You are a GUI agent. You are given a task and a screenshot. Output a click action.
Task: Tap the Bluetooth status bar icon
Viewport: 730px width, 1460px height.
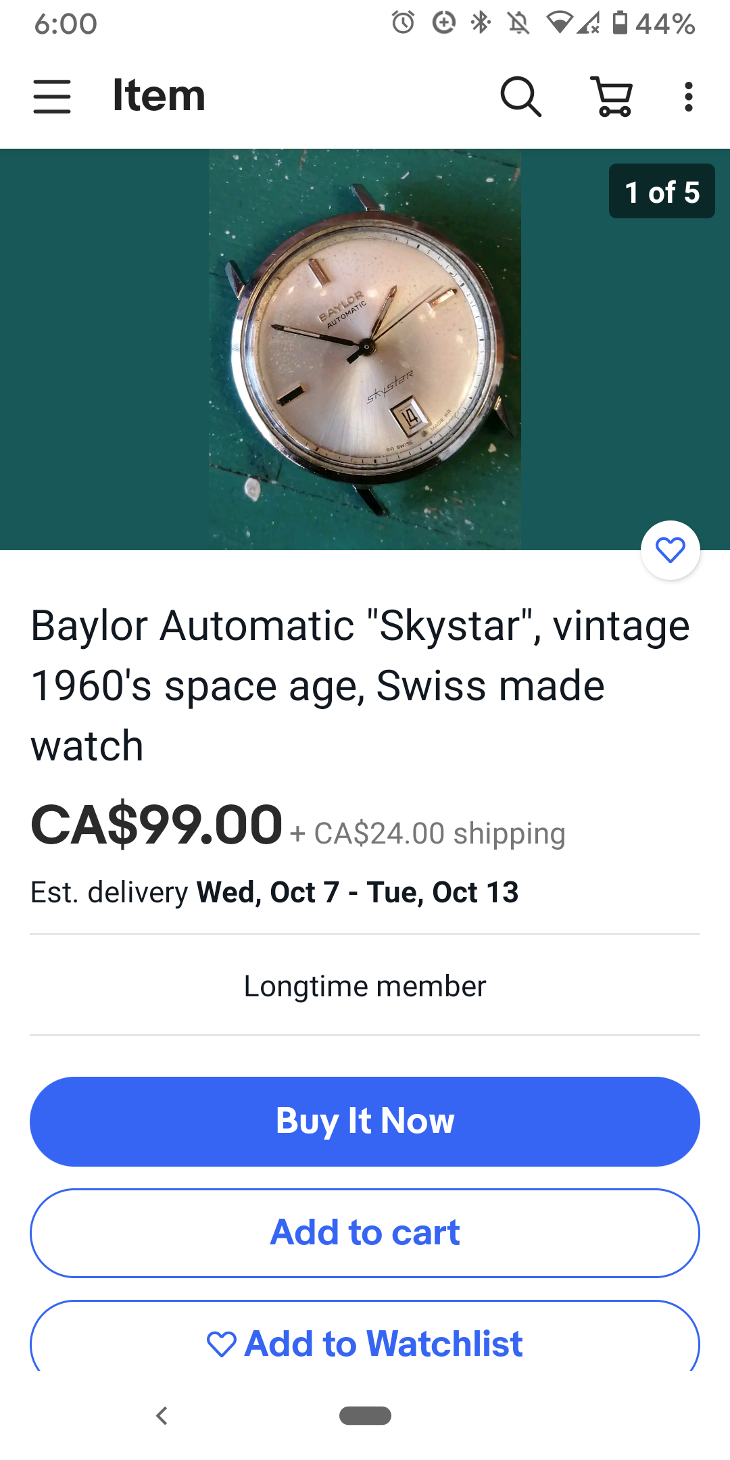click(481, 23)
